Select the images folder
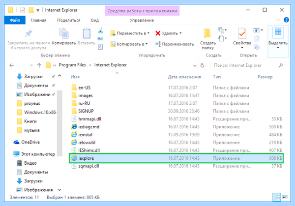This screenshot has height=206, width=295. coord(177,95)
